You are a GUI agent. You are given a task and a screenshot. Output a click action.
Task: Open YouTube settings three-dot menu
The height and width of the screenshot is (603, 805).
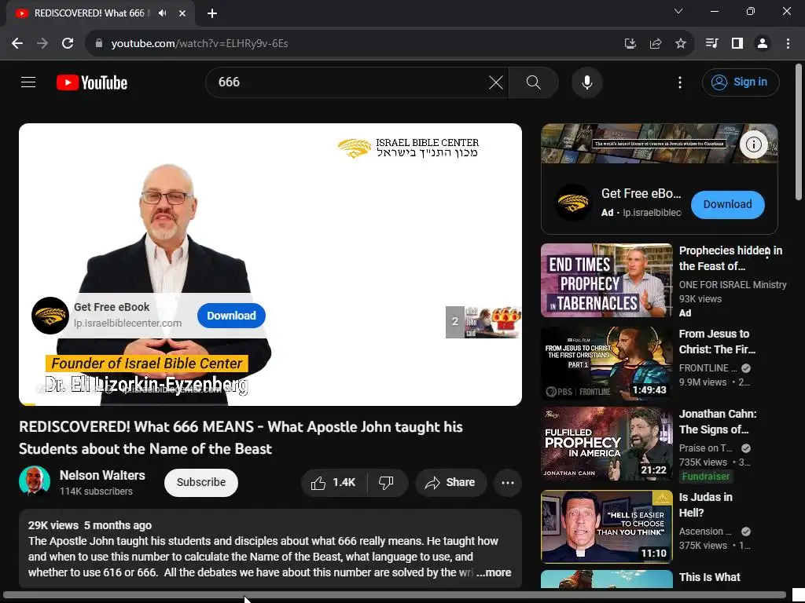click(x=680, y=82)
